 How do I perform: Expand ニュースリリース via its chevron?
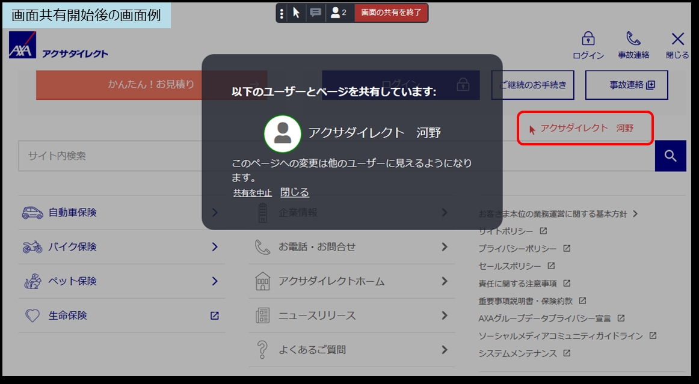[445, 315]
